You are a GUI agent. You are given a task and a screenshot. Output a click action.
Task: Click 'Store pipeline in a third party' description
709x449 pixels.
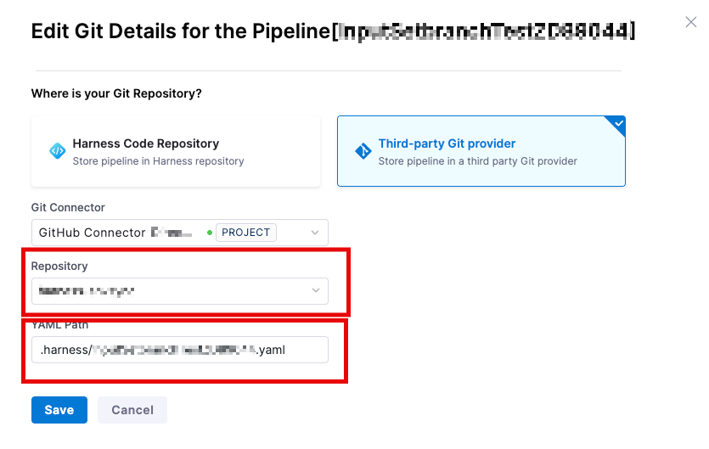click(x=477, y=161)
